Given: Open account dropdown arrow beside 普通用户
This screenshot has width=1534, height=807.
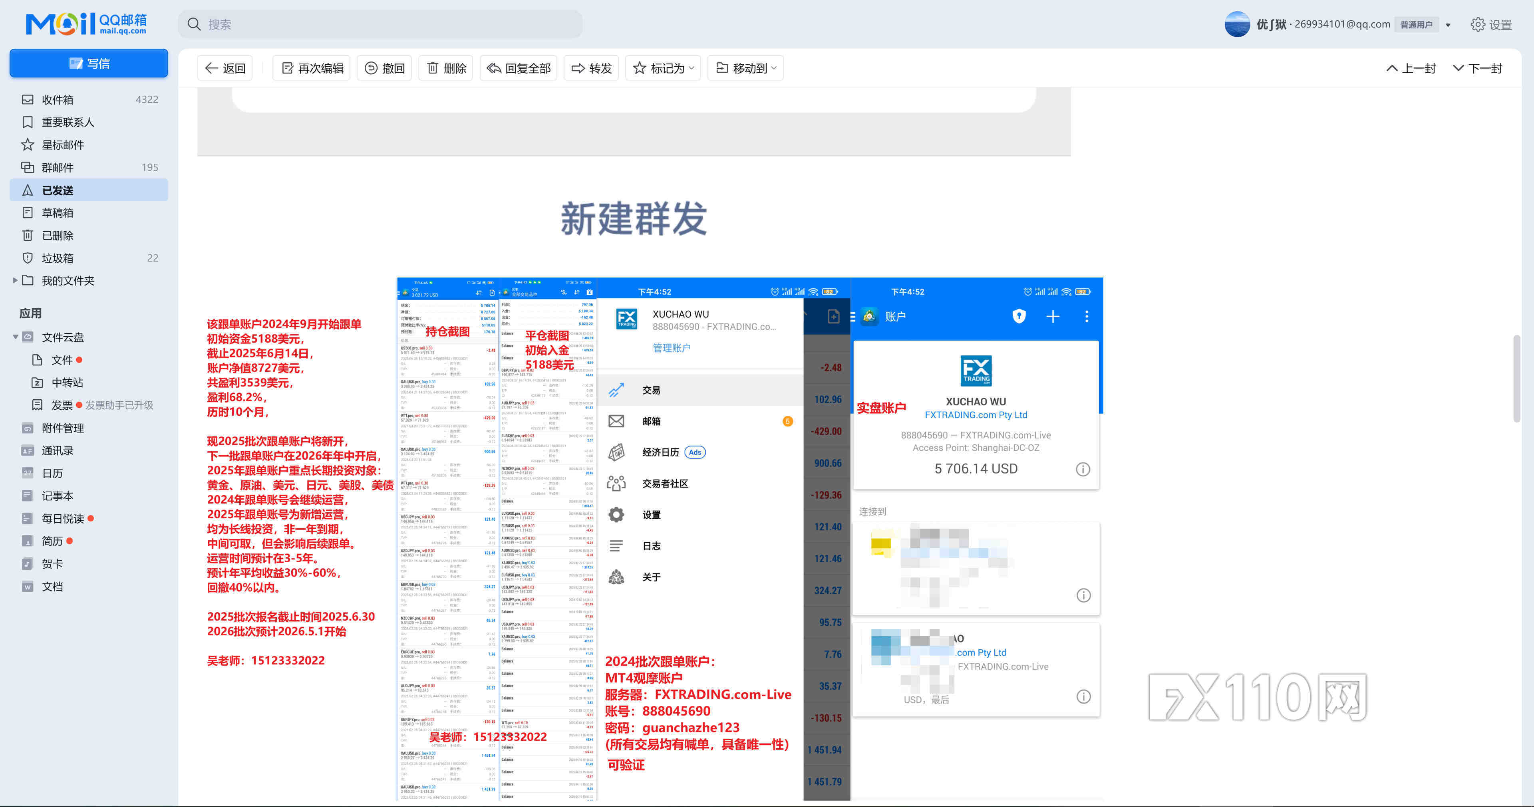Looking at the screenshot, I should click(1448, 25).
